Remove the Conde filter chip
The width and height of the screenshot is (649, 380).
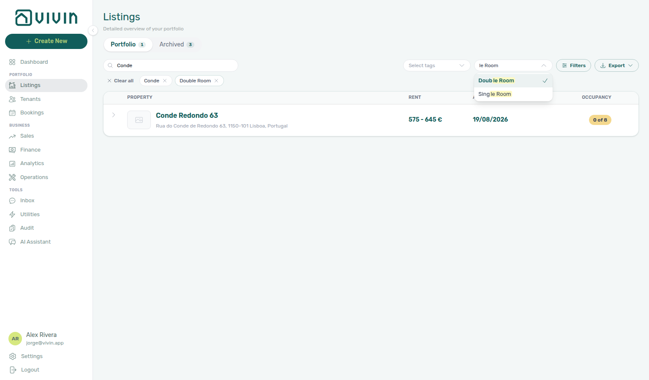[x=165, y=81]
